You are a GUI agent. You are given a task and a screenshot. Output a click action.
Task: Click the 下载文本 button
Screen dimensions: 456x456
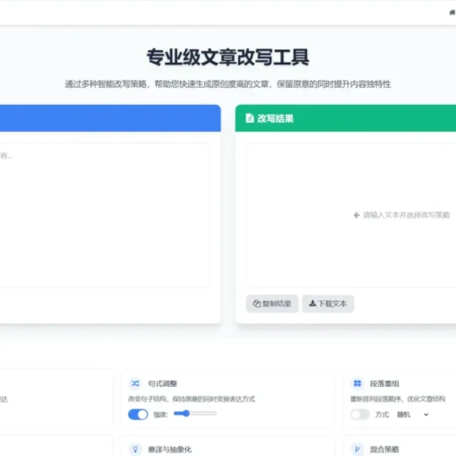tap(328, 304)
